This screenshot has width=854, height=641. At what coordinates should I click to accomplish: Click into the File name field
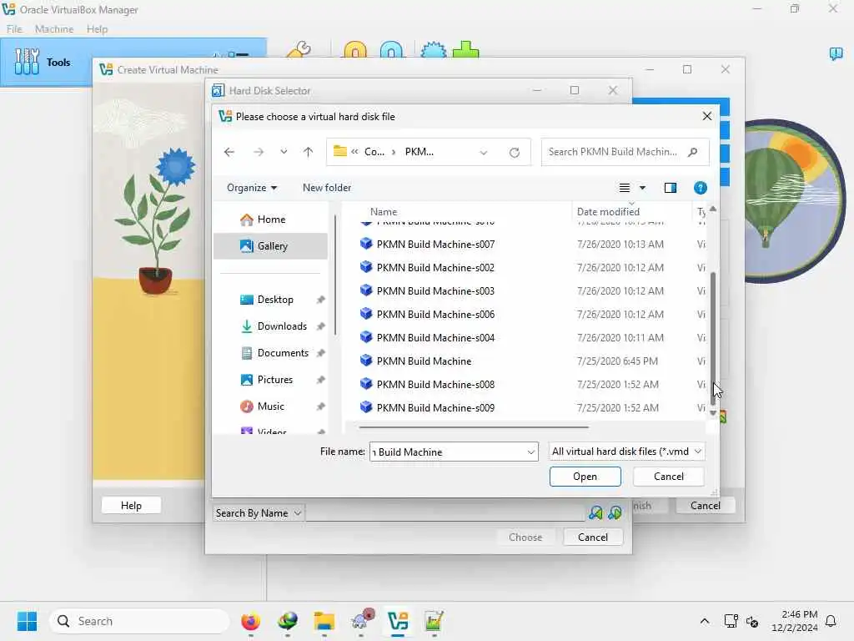pos(447,452)
